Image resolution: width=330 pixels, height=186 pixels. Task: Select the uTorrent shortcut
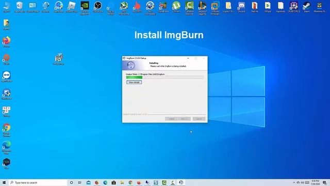pos(176,7)
